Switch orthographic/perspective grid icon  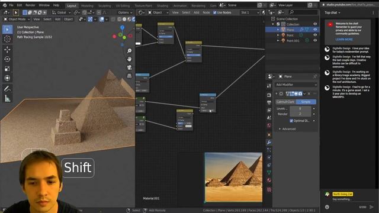[x=129, y=76]
